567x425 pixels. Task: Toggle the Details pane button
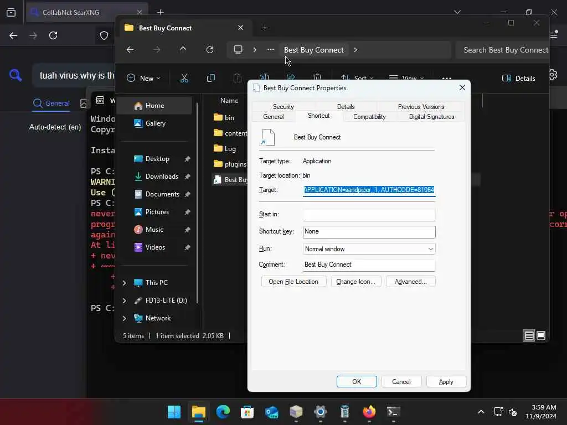click(518, 79)
